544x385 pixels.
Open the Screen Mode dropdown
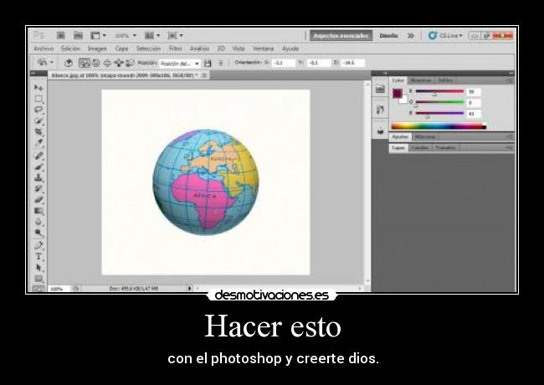176,35
